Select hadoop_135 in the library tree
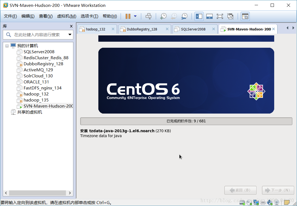 [x=36, y=100]
